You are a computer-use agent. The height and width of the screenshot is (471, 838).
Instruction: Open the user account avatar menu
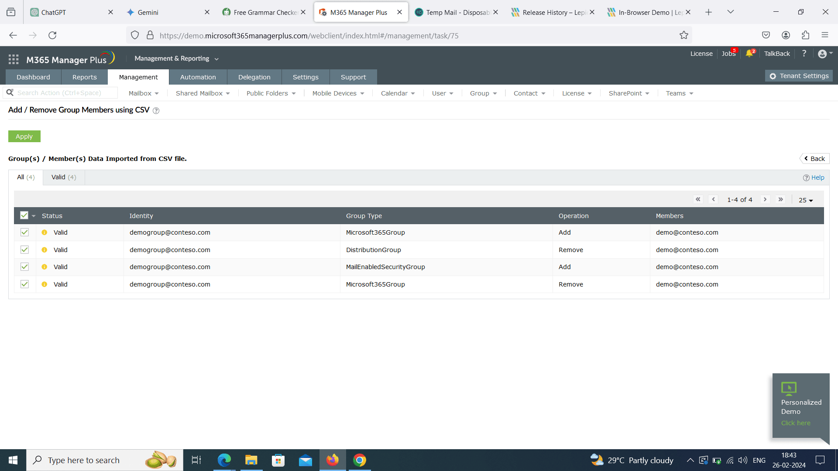[x=824, y=54]
